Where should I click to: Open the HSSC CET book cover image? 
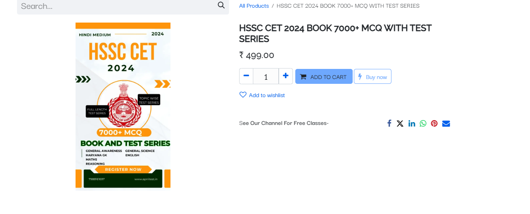pyautogui.click(x=123, y=106)
